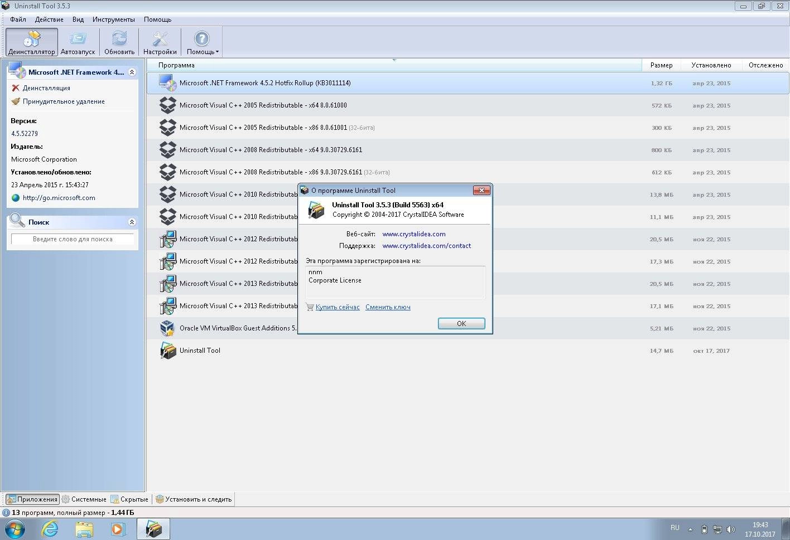Open the Windows Start button

(15, 529)
